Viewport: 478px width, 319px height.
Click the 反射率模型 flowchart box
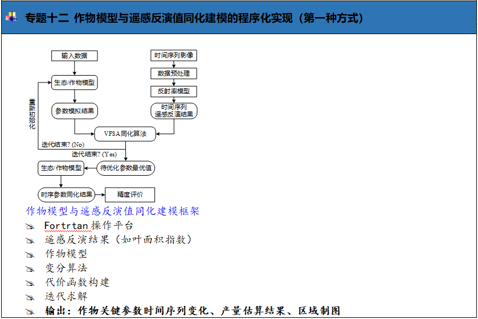click(x=174, y=92)
